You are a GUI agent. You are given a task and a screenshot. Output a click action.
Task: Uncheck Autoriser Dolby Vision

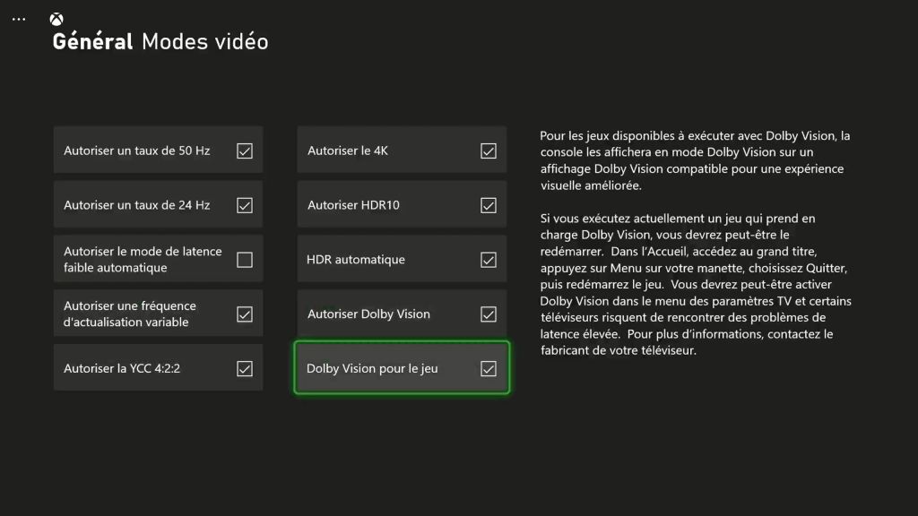point(489,314)
